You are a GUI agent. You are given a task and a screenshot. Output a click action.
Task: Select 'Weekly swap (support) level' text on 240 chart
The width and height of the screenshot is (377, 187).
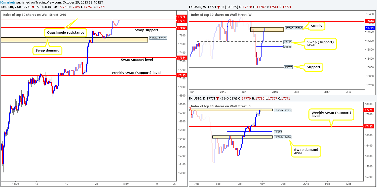136,73
